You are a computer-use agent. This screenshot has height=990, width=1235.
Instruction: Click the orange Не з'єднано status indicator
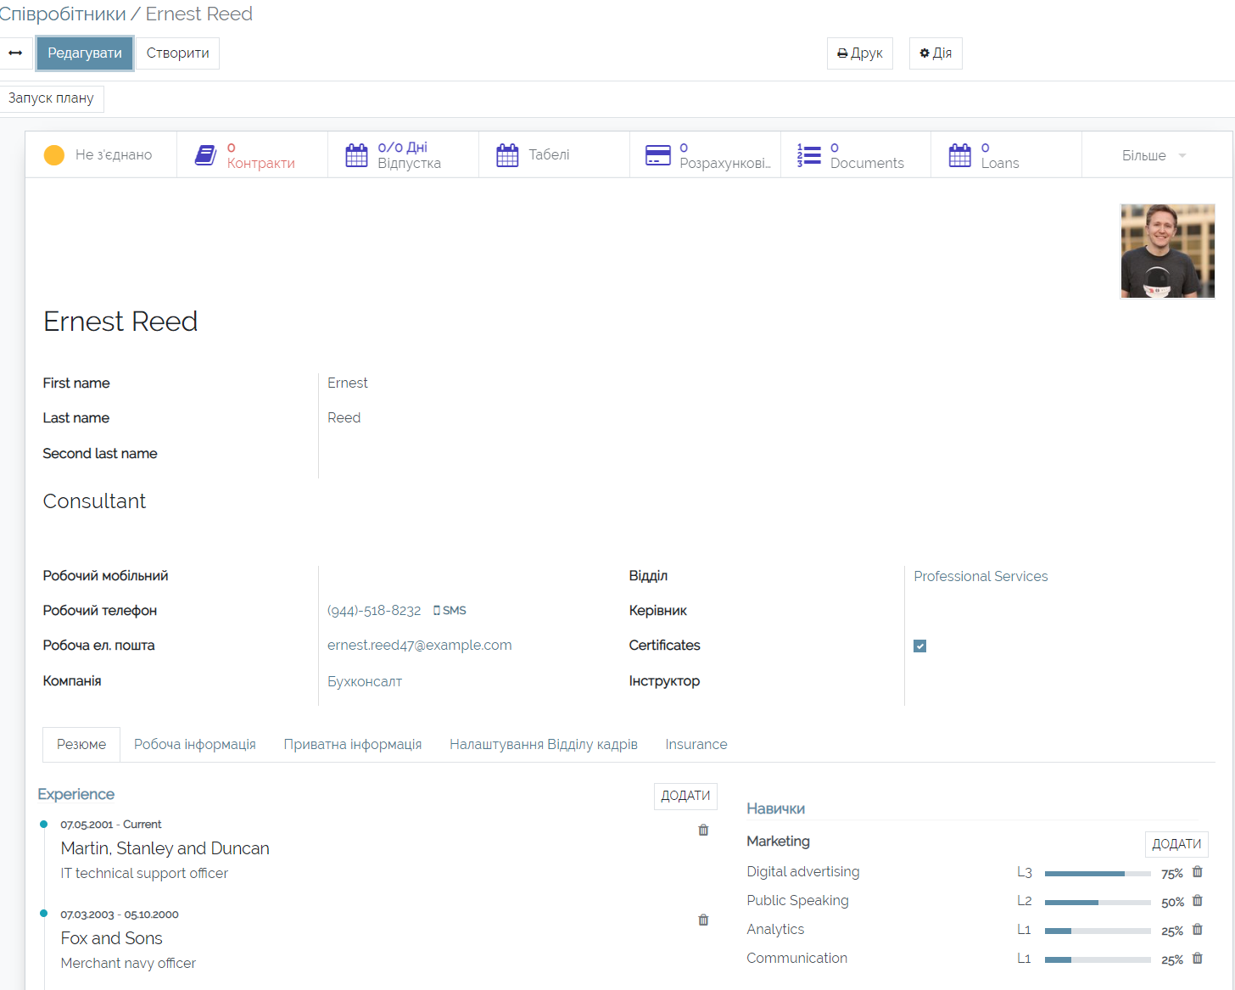(101, 154)
